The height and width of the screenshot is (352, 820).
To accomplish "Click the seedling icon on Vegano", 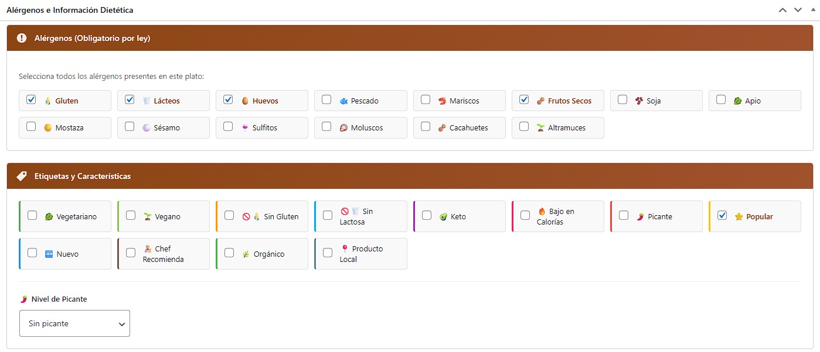I will point(147,216).
